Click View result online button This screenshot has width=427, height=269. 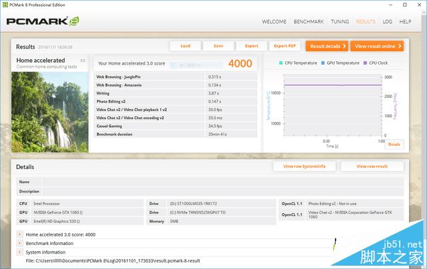pos(377,46)
